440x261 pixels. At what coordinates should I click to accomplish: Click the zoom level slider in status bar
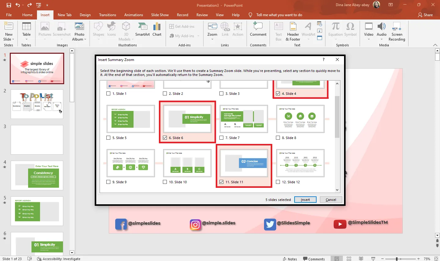[397, 259]
